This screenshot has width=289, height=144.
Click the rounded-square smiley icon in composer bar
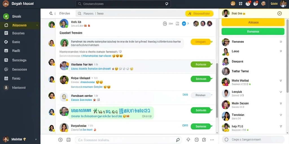tap(196, 139)
